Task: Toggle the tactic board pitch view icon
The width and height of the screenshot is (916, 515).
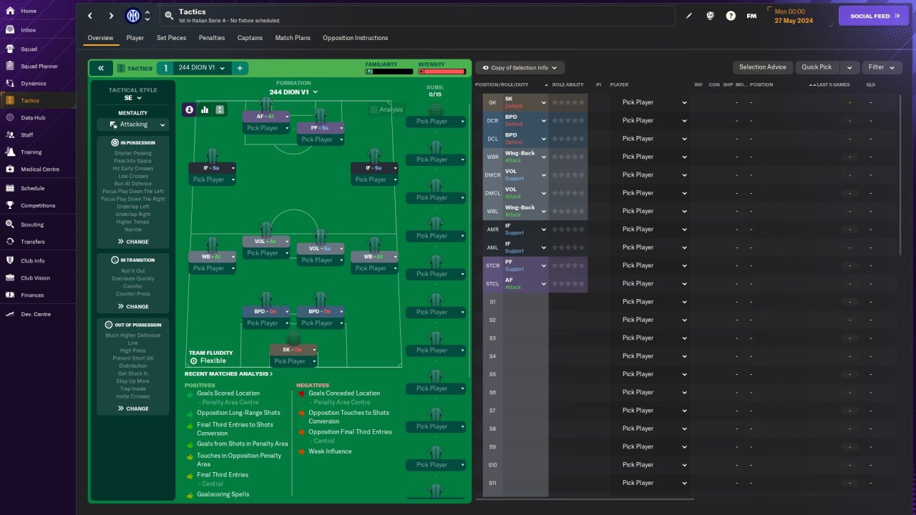Action: [220, 109]
